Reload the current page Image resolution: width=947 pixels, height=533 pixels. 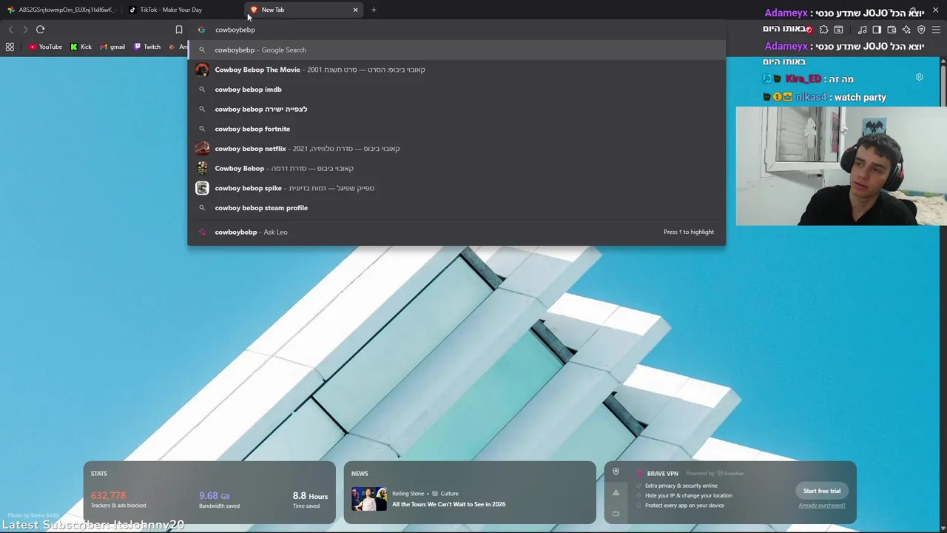40,30
